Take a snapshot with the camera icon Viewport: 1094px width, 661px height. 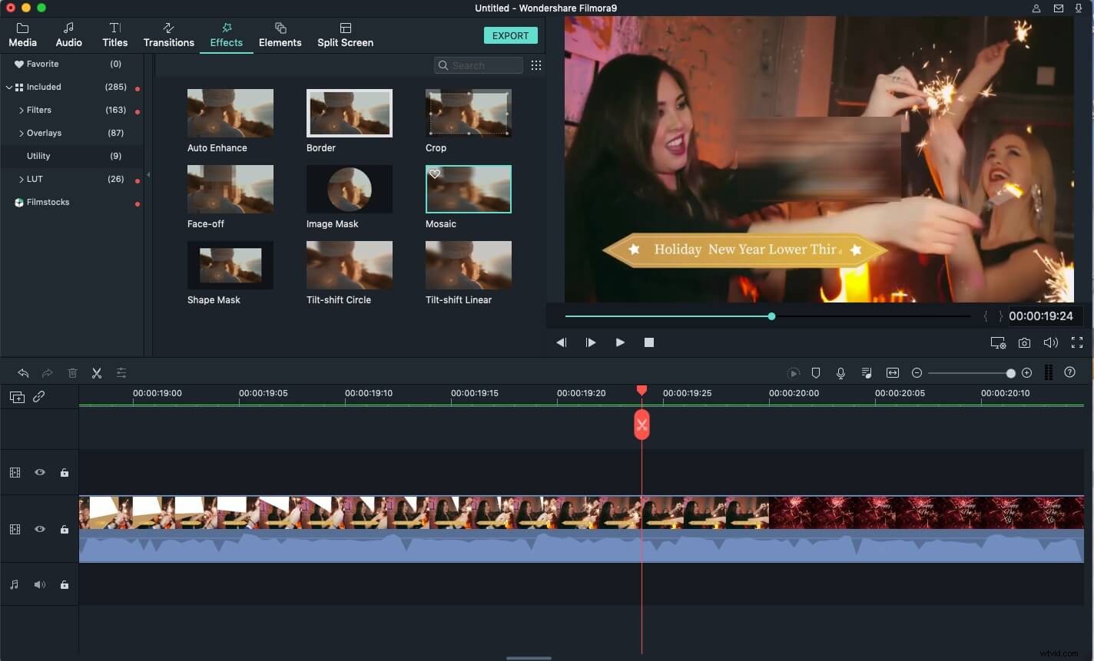pyautogui.click(x=1025, y=342)
